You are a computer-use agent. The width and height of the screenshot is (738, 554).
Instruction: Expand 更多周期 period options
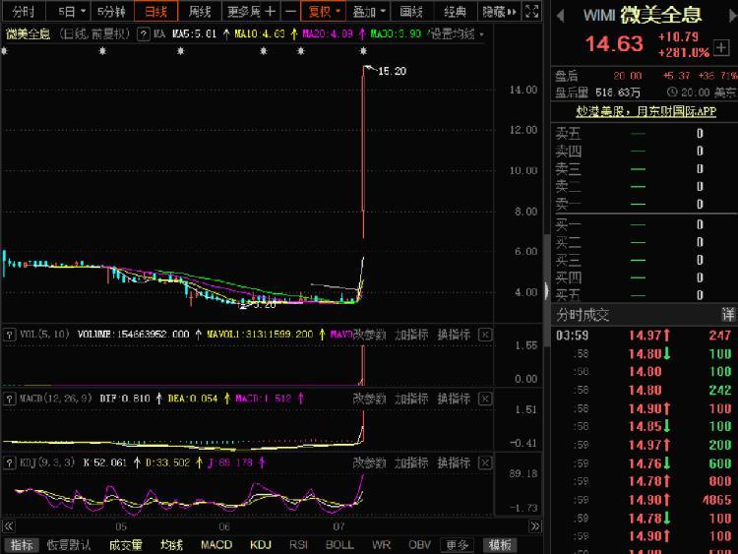point(243,11)
